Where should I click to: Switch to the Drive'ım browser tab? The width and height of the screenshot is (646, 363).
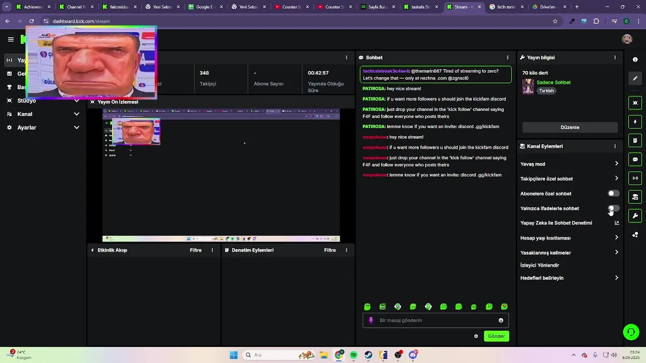pyautogui.click(x=549, y=7)
